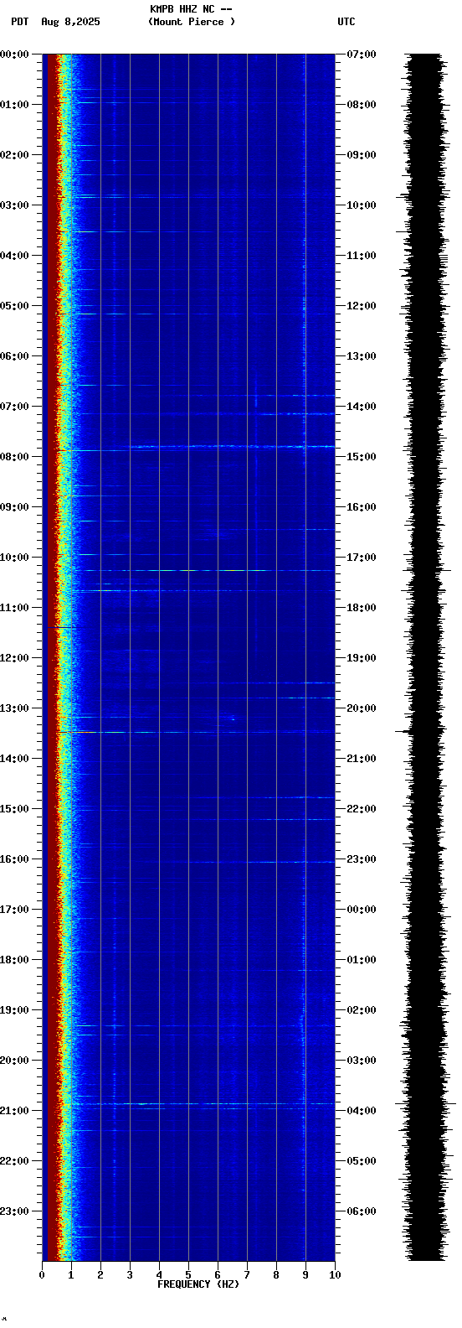Click the 06:00 UTC label on right axis

point(362,1211)
